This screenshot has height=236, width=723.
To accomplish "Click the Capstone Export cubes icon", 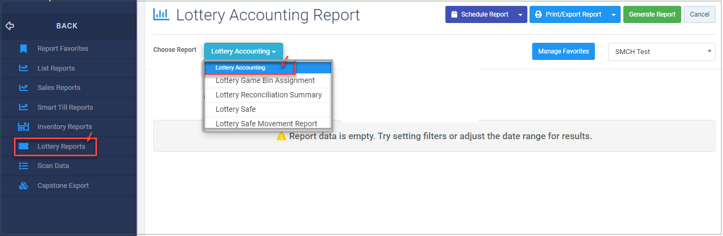I will (x=23, y=186).
